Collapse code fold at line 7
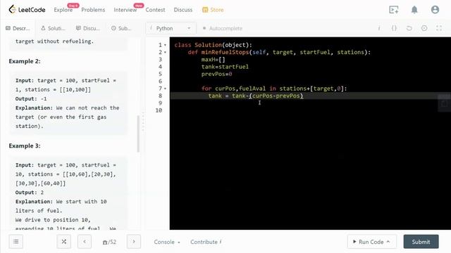 click(x=165, y=89)
